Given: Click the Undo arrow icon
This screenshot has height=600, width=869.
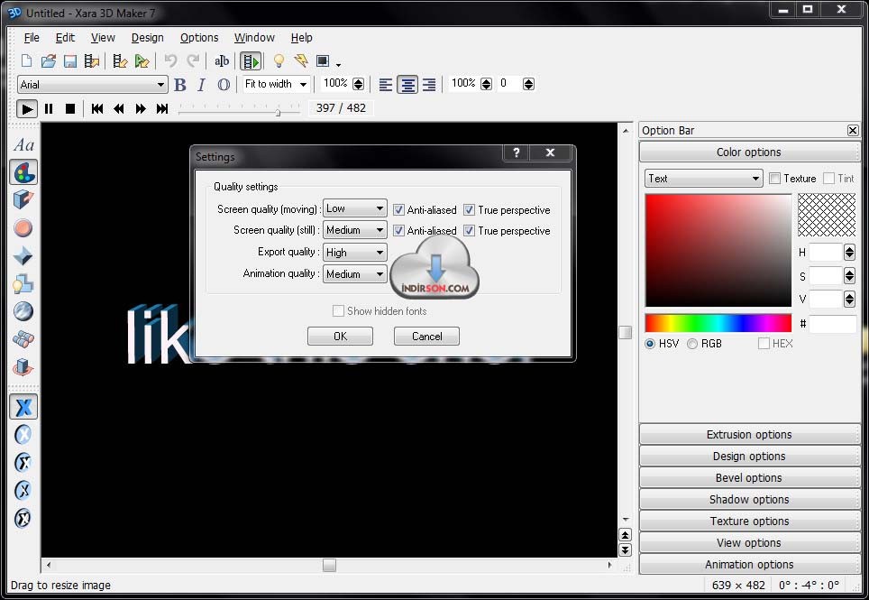Looking at the screenshot, I should (x=170, y=61).
